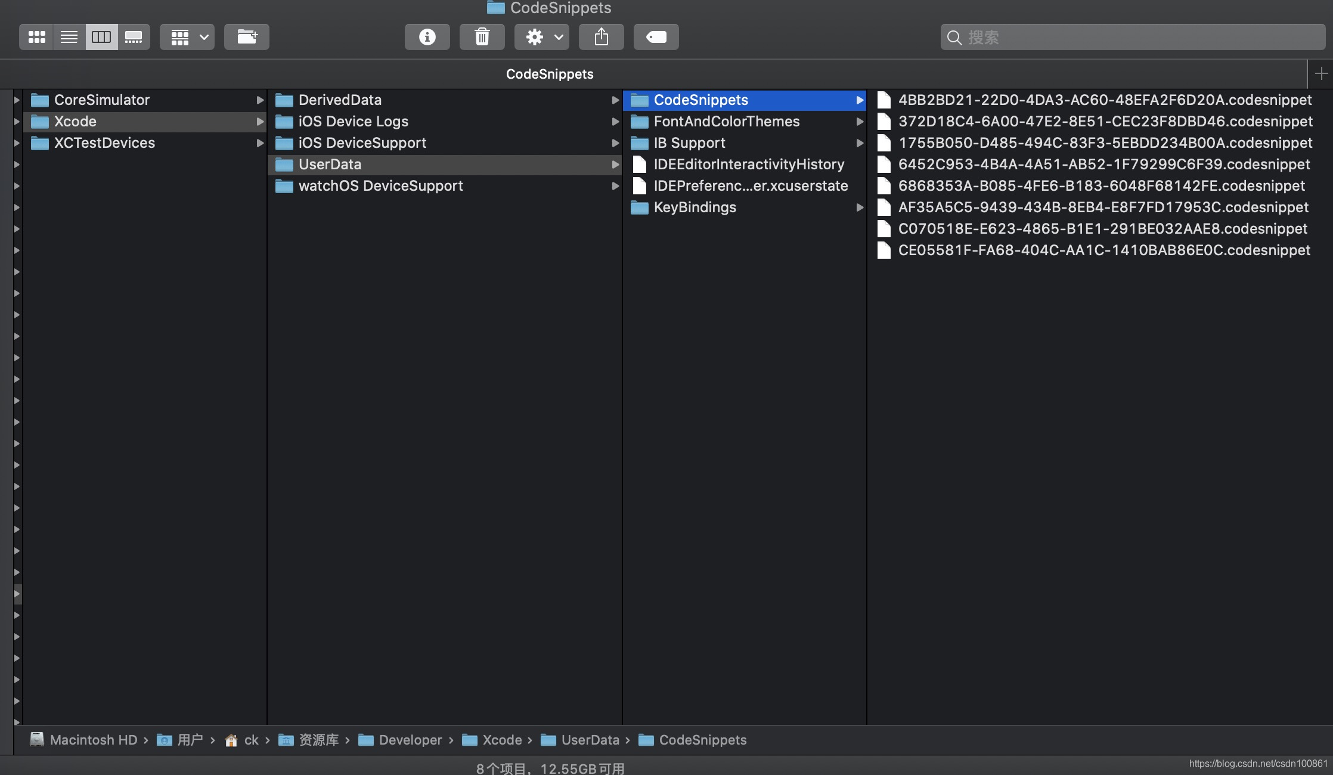The height and width of the screenshot is (775, 1333).
Task: Open the DerivedData folder
Action: (x=340, y=100)
